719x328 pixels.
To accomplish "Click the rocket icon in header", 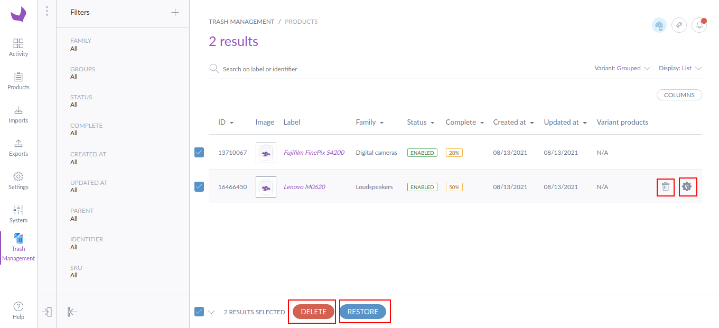I will click(x=679, y=25).
